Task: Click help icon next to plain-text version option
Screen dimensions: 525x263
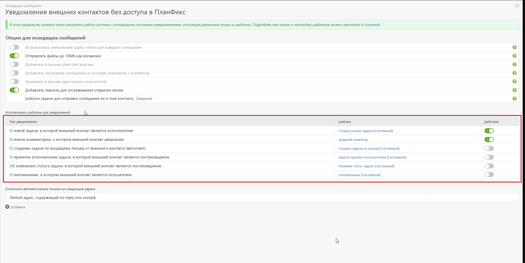Action: [514, 64]
